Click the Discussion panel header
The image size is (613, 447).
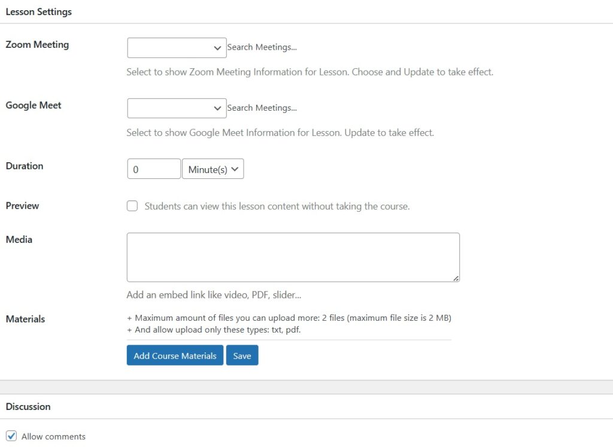coord(28,406)
